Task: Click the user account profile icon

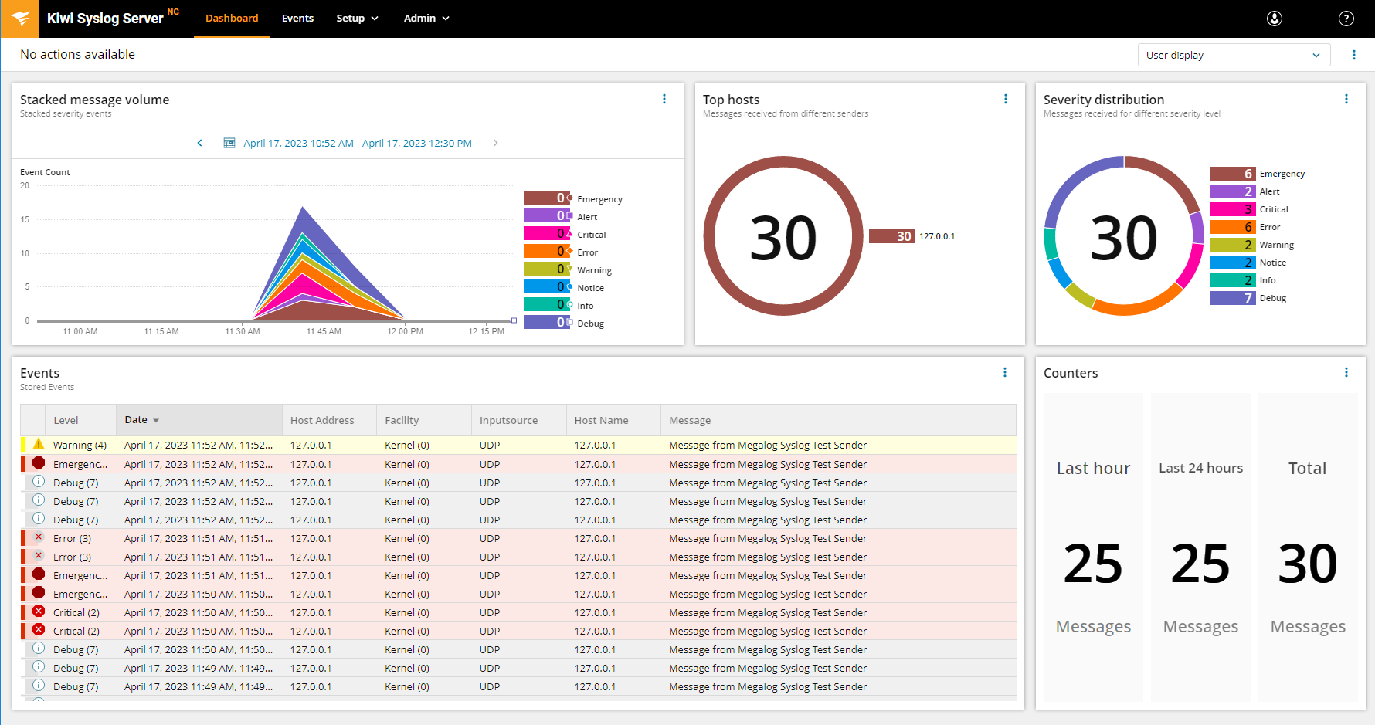Action: [x=1275, y=19]
